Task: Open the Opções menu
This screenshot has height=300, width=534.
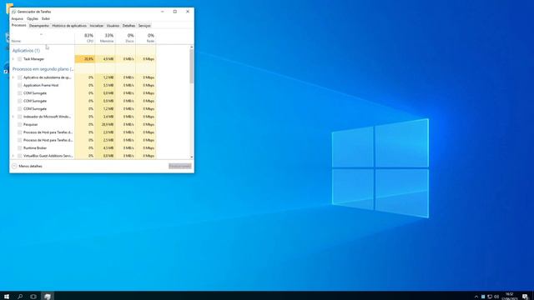Action: 33,18
